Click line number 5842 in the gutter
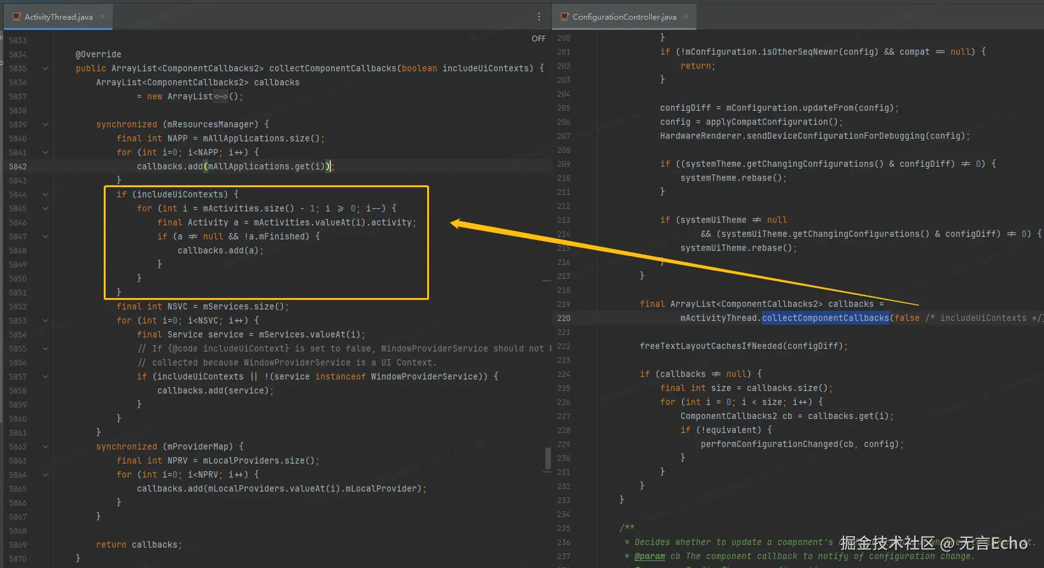Viewport: 1044px width, 568px height. [18, 167]
